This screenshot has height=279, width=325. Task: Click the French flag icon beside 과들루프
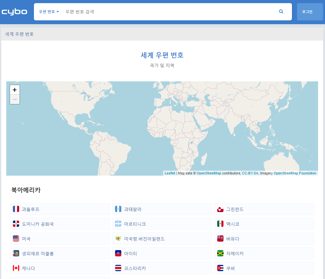(x=16, y=209)
